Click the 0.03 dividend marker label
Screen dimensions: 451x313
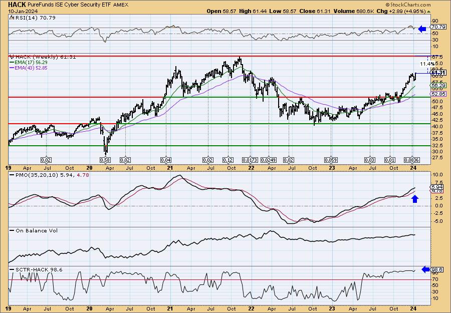point(370,160)
